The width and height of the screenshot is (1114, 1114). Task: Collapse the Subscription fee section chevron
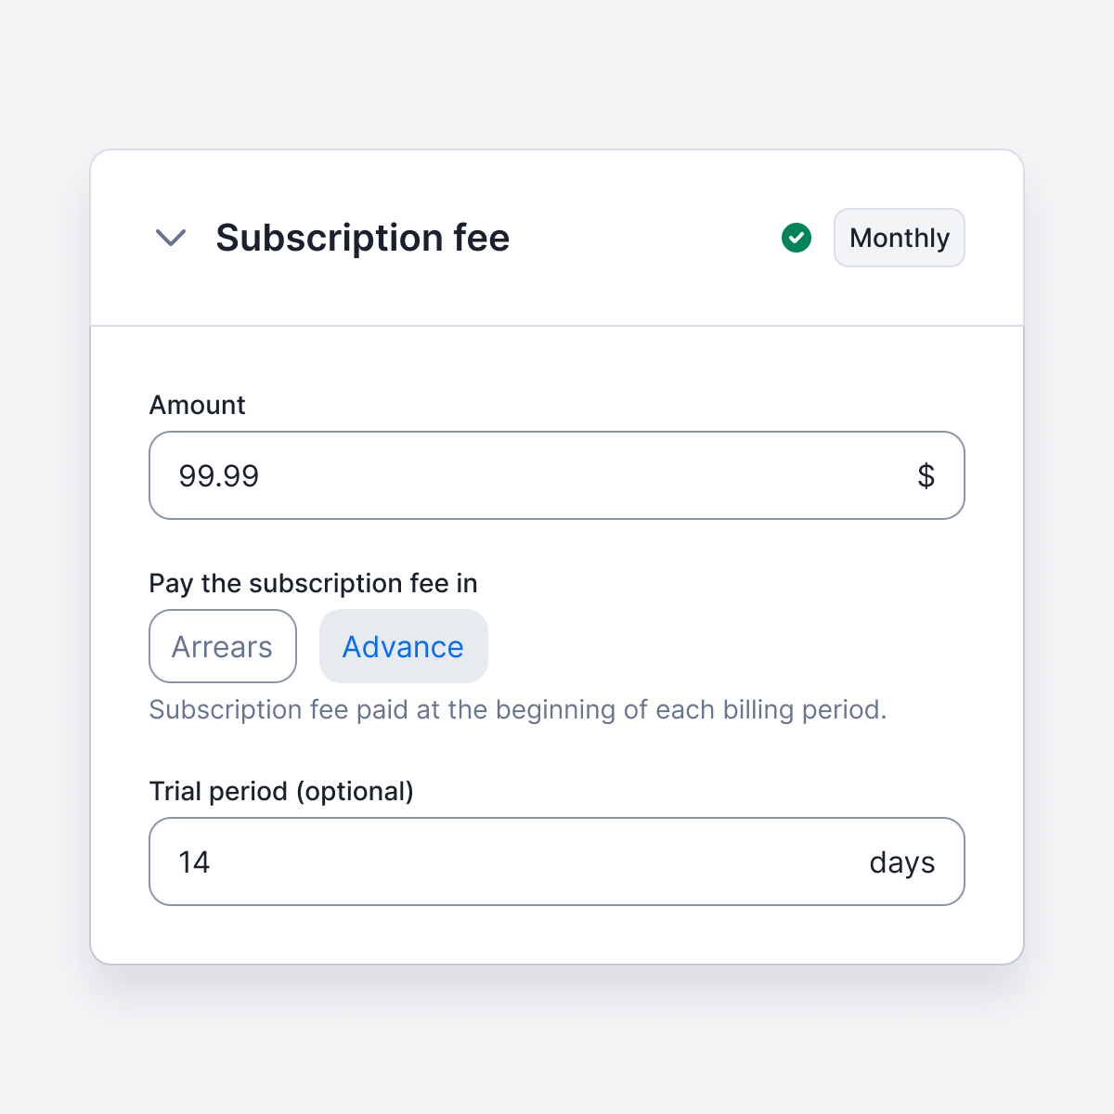[x=171, y=238]
